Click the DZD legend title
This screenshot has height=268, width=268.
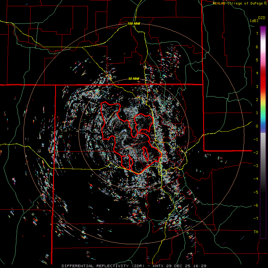[x=262, y=18]
